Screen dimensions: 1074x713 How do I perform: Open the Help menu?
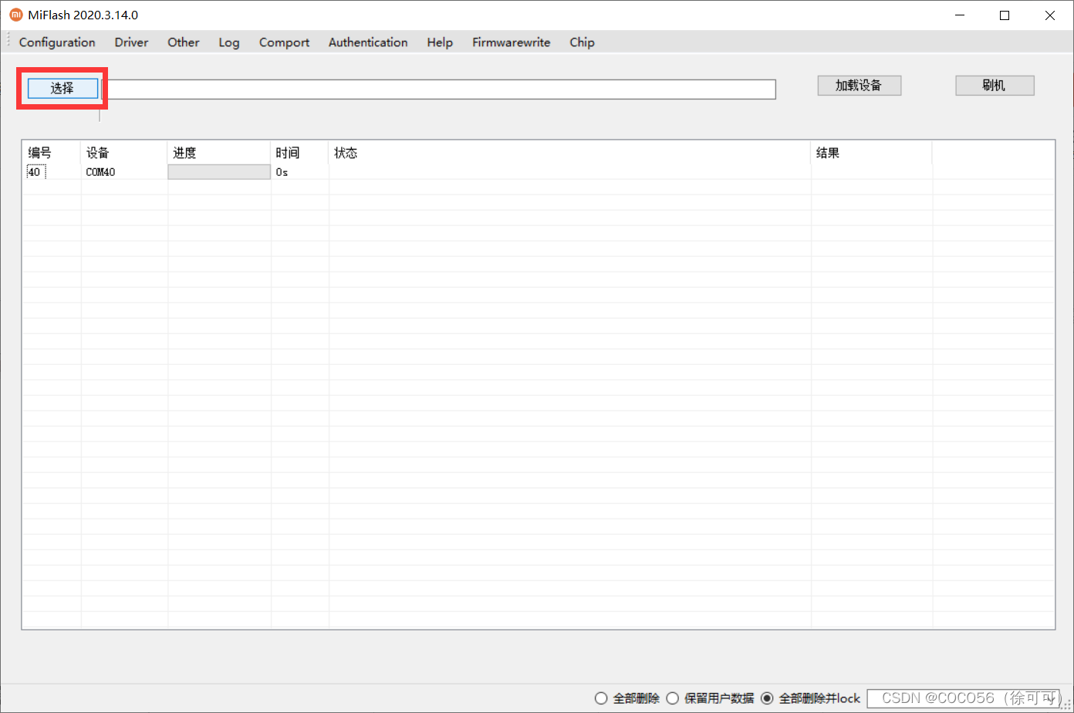[440, 42]
